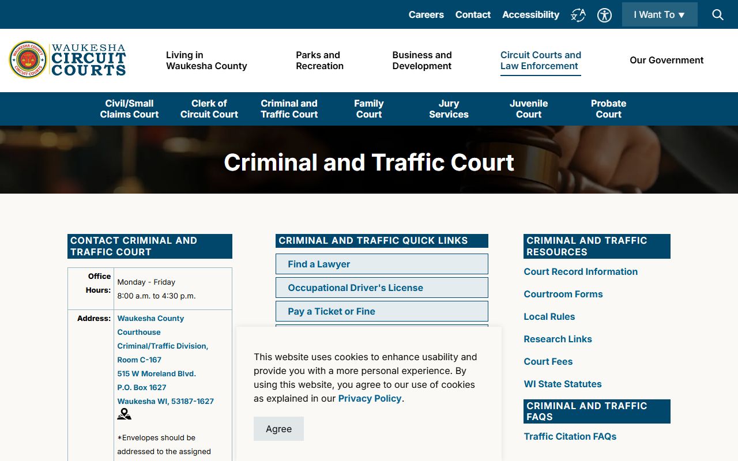
Task: Open Our Government menu
Action: click(x=667, y=60)
